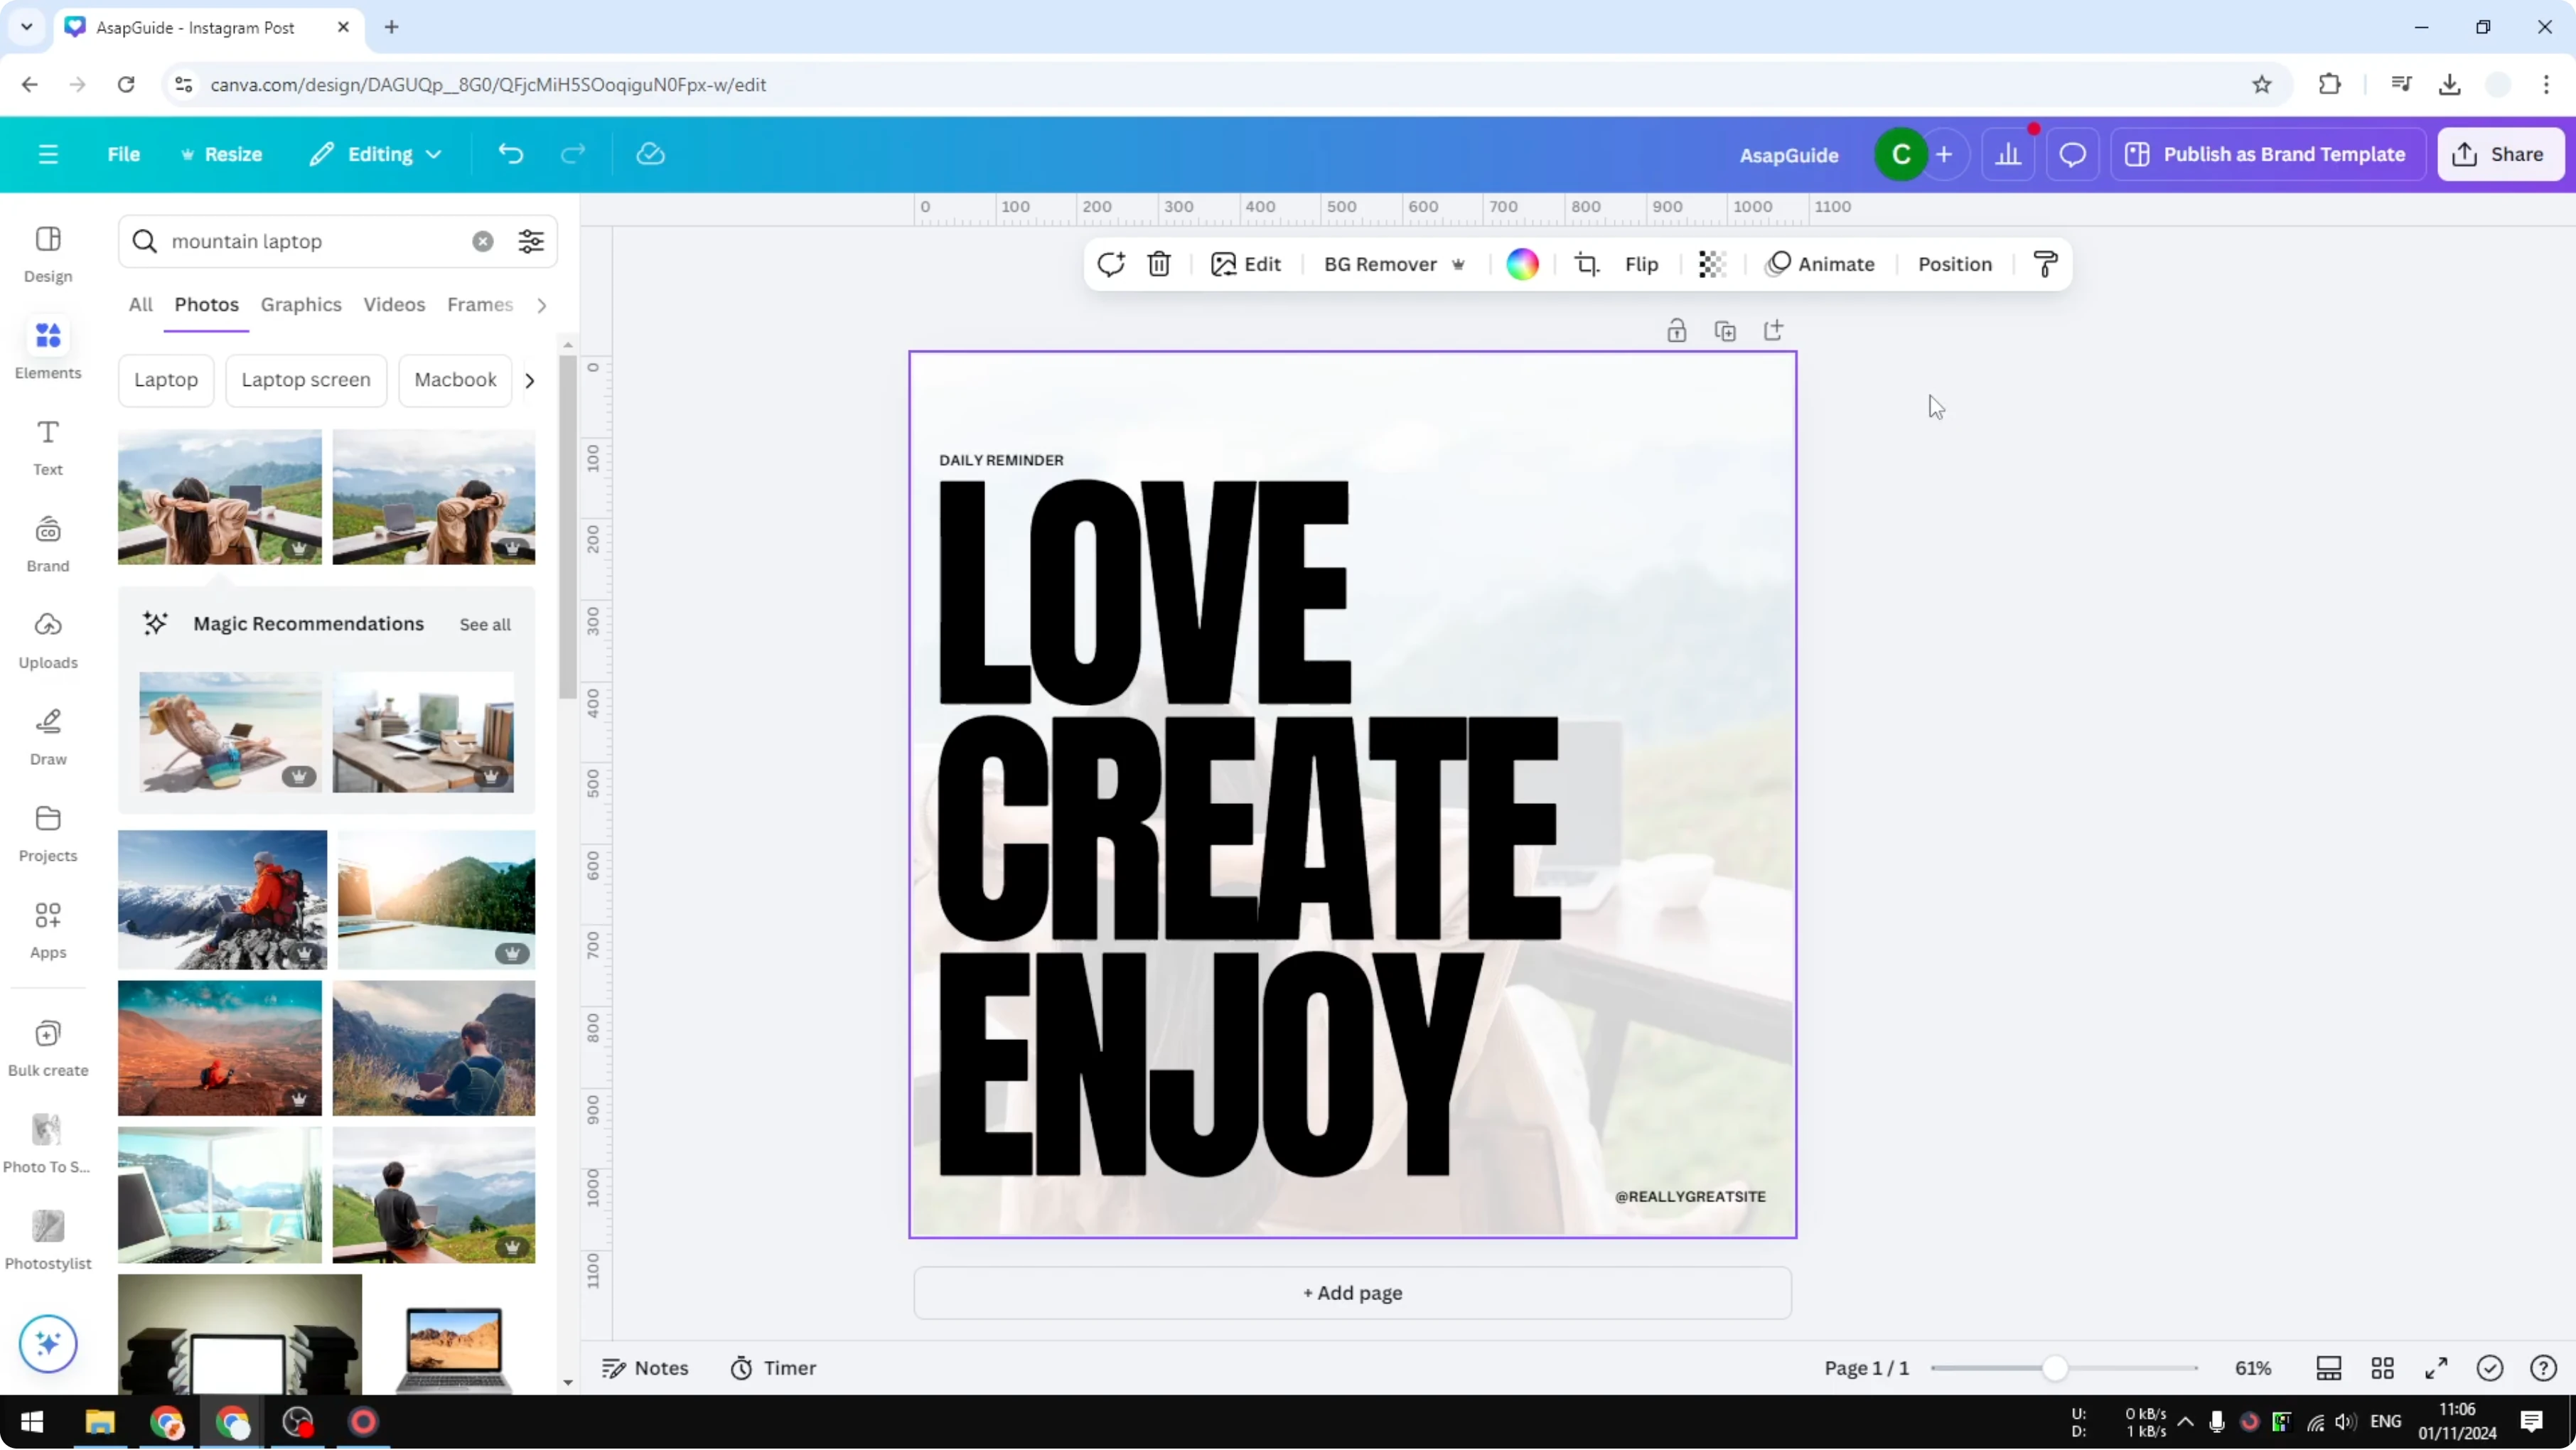Expand the BG Remover options arrow
The width and height of the screenshot is (2576, 1450).
(x=1458, y=264)
